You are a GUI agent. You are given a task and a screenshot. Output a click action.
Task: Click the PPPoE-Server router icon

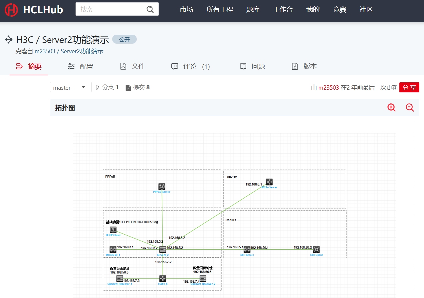pos(162,187)
